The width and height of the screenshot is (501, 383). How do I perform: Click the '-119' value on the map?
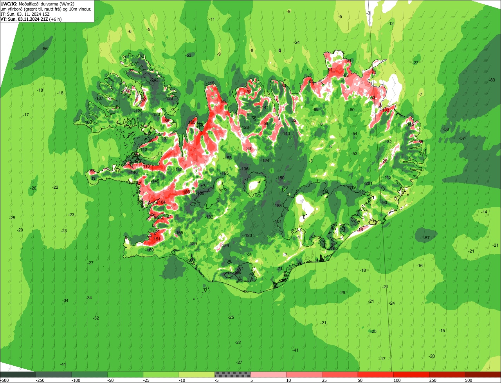pos(351,188)
